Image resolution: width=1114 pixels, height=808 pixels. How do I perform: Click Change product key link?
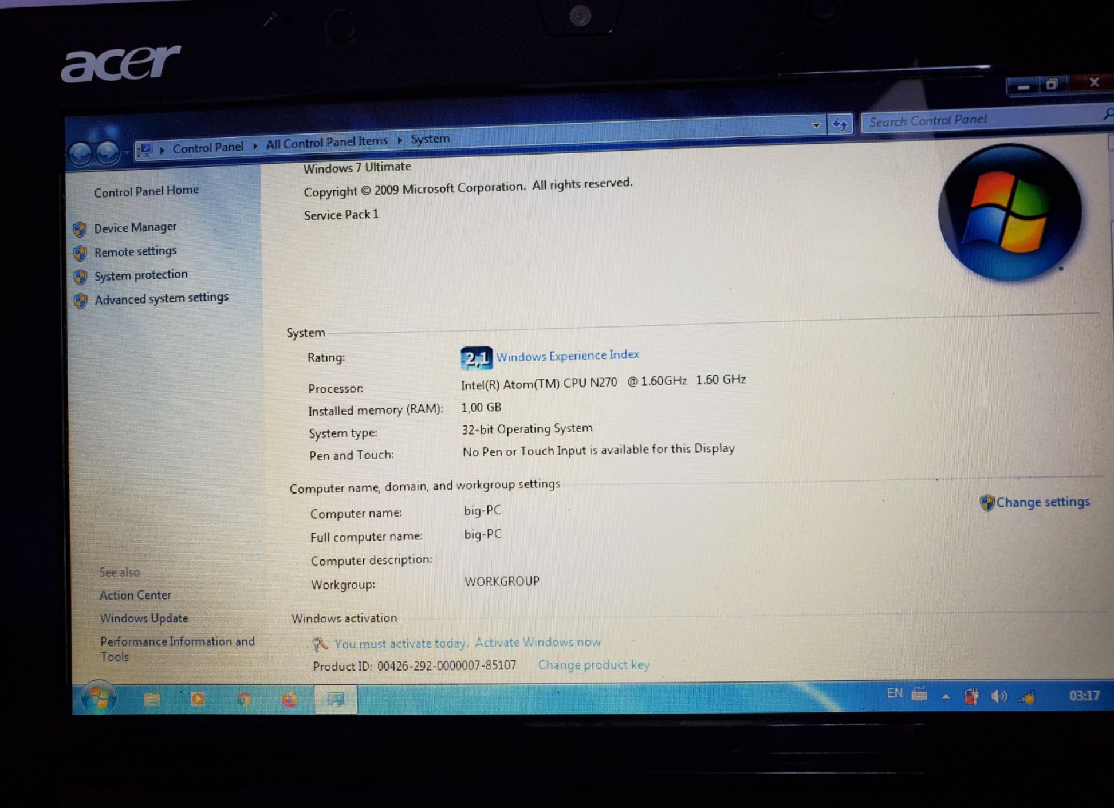tap(593, 665)
